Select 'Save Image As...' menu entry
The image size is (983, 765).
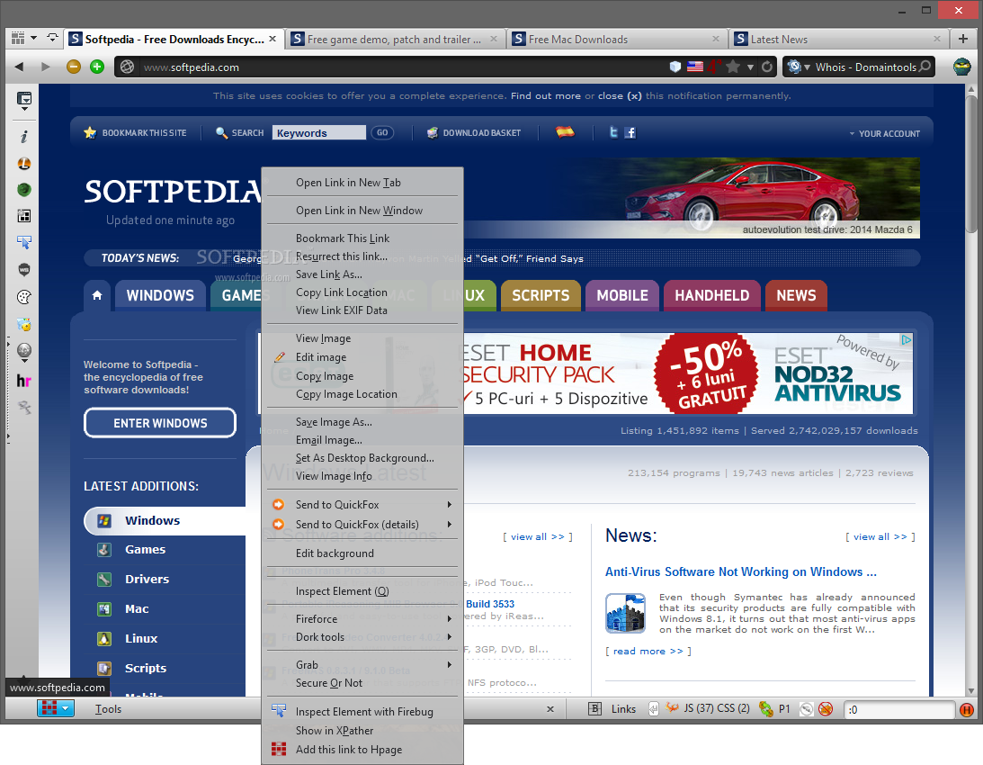(362, 422)
